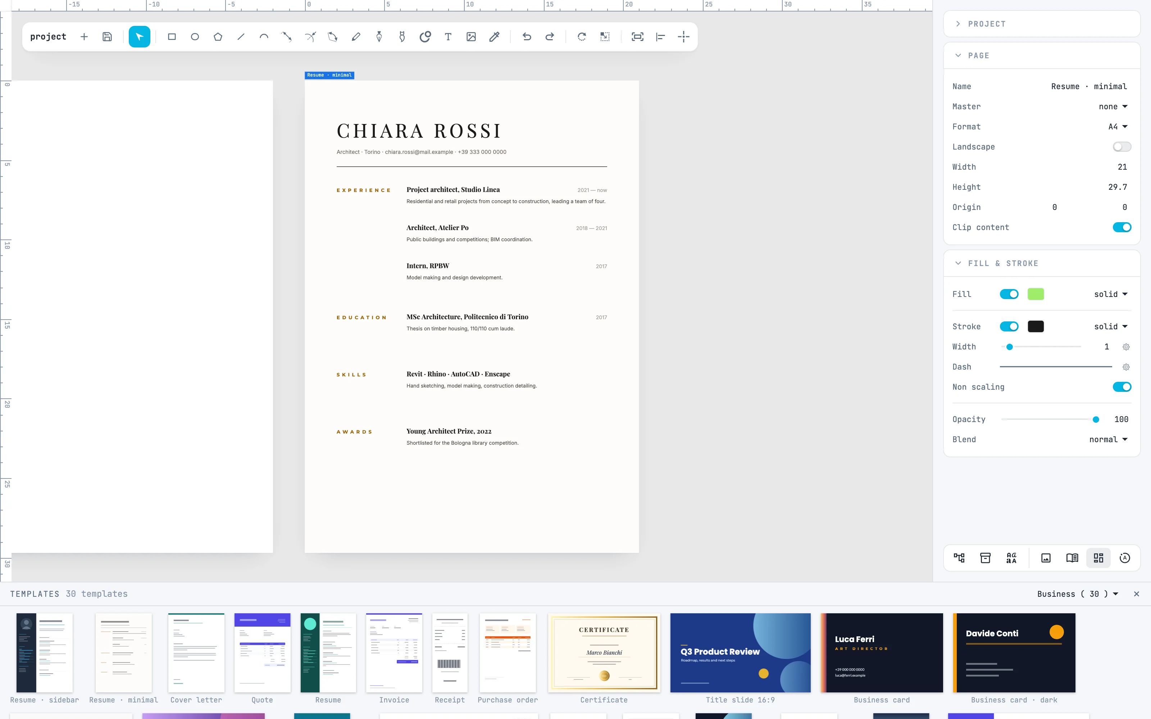This screenshot has width=1151, height=719.
Task: Select the Eyedropper tool
Action: [x=494, y=37]
